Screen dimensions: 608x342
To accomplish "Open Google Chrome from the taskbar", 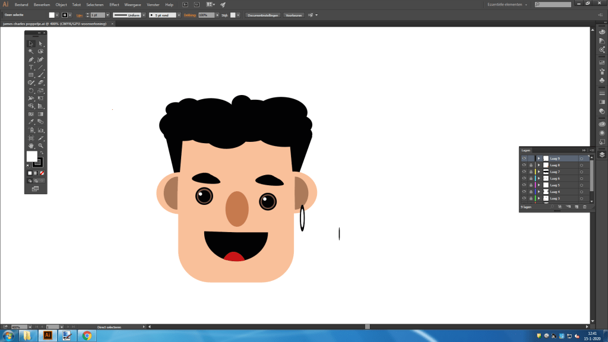I will [87, 335].
